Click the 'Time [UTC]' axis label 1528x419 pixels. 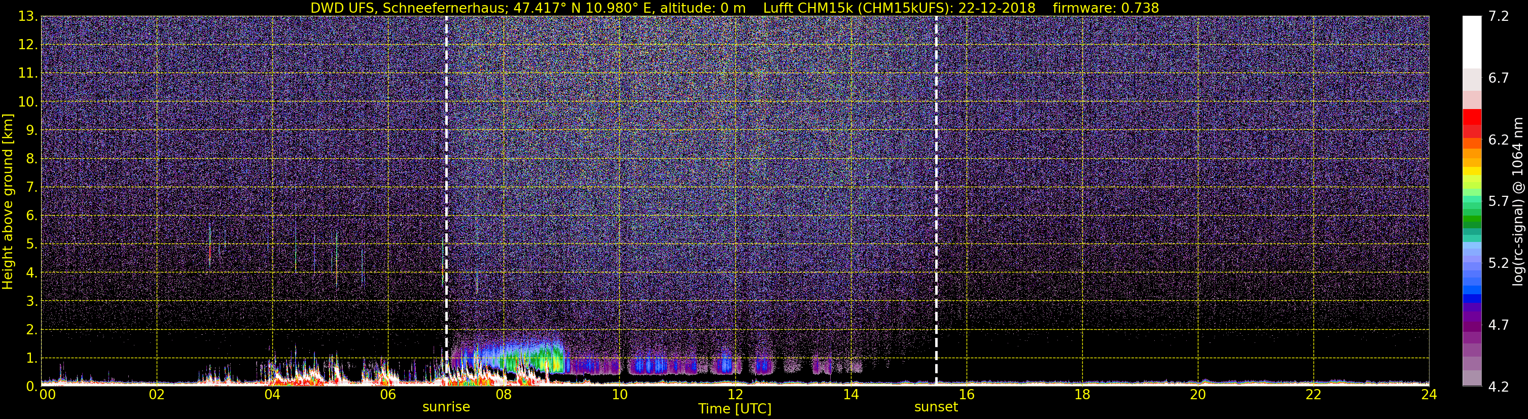coord(735,409)
